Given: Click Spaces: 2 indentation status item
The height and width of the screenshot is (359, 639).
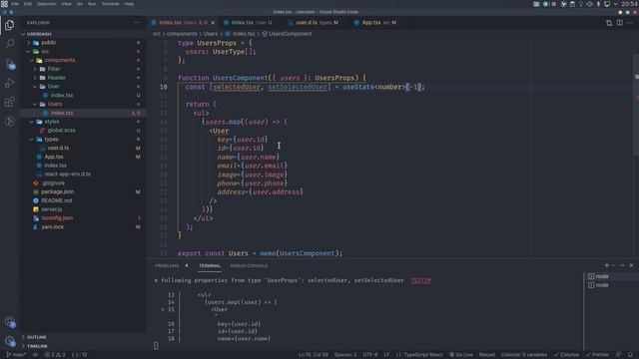Looking at the screenshot, I should point(345,355).
